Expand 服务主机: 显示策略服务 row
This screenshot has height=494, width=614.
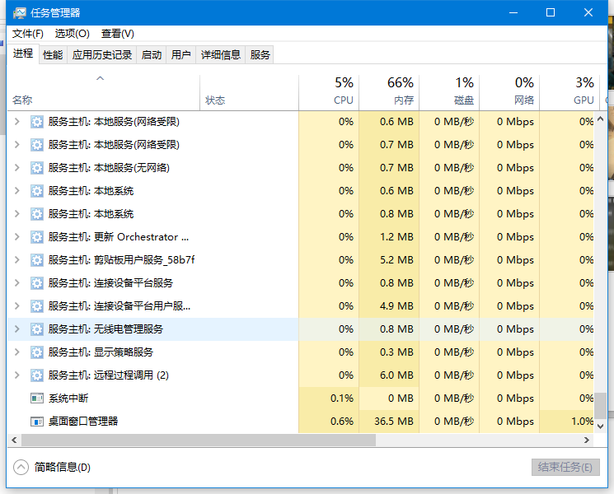coord(16,352)
